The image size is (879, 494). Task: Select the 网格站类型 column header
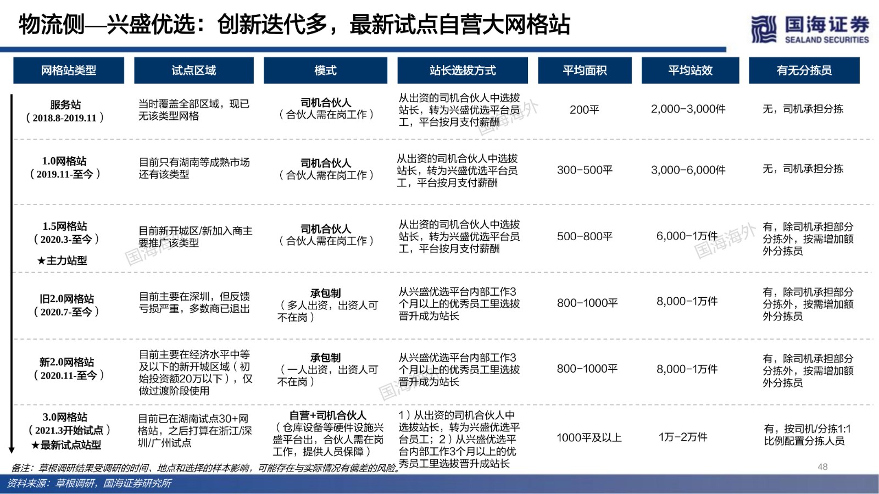(69, 70)
